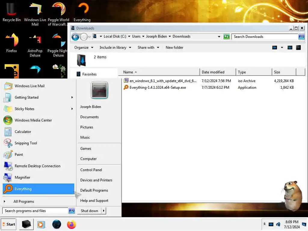Viewport: 308px width, 231px height.
Task: Click the Start button
Action: click(8, 224)
